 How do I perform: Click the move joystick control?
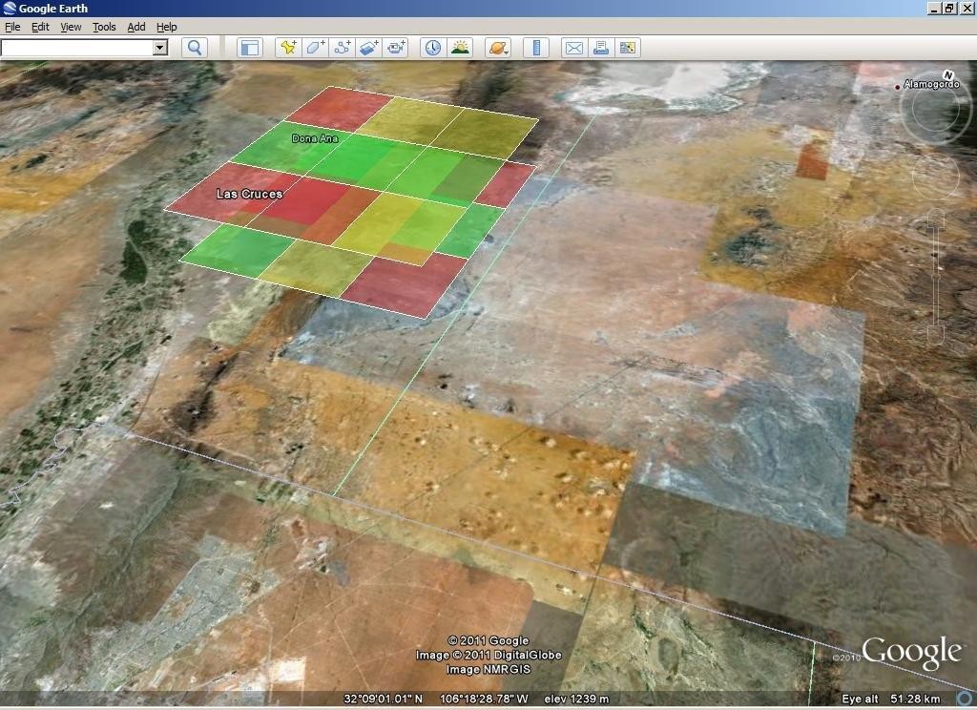pos(936,176)
